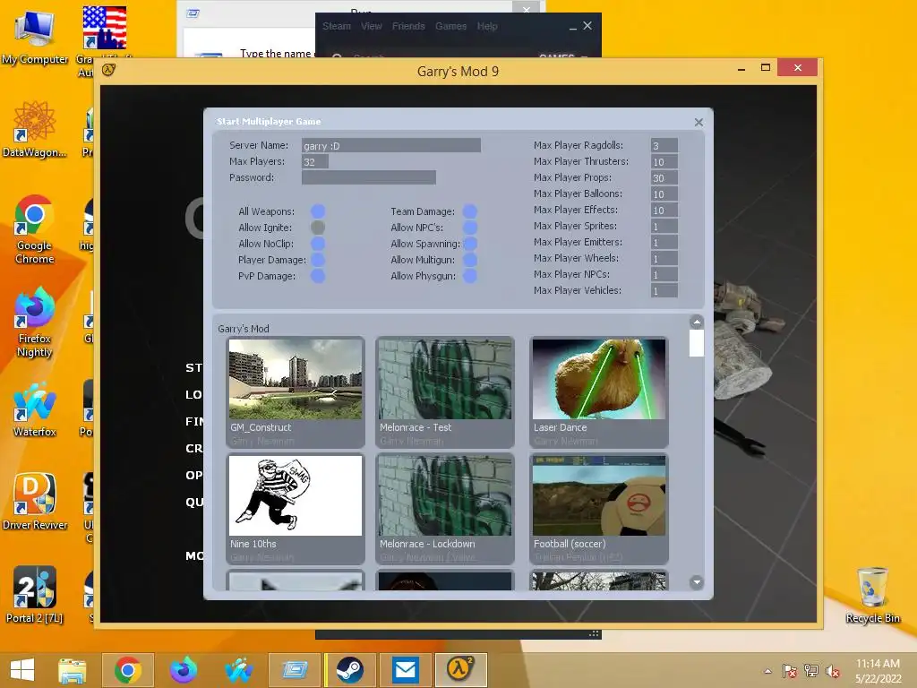The width and height of the screenshot is (917, 688).
Task: Edit the Max Player Effects value
Action: [664, 210]
